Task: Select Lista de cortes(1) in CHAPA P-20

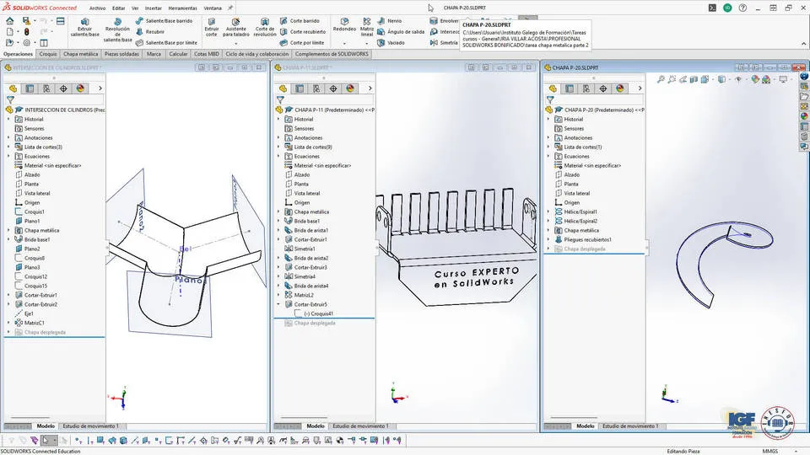Action: (583, 147)
